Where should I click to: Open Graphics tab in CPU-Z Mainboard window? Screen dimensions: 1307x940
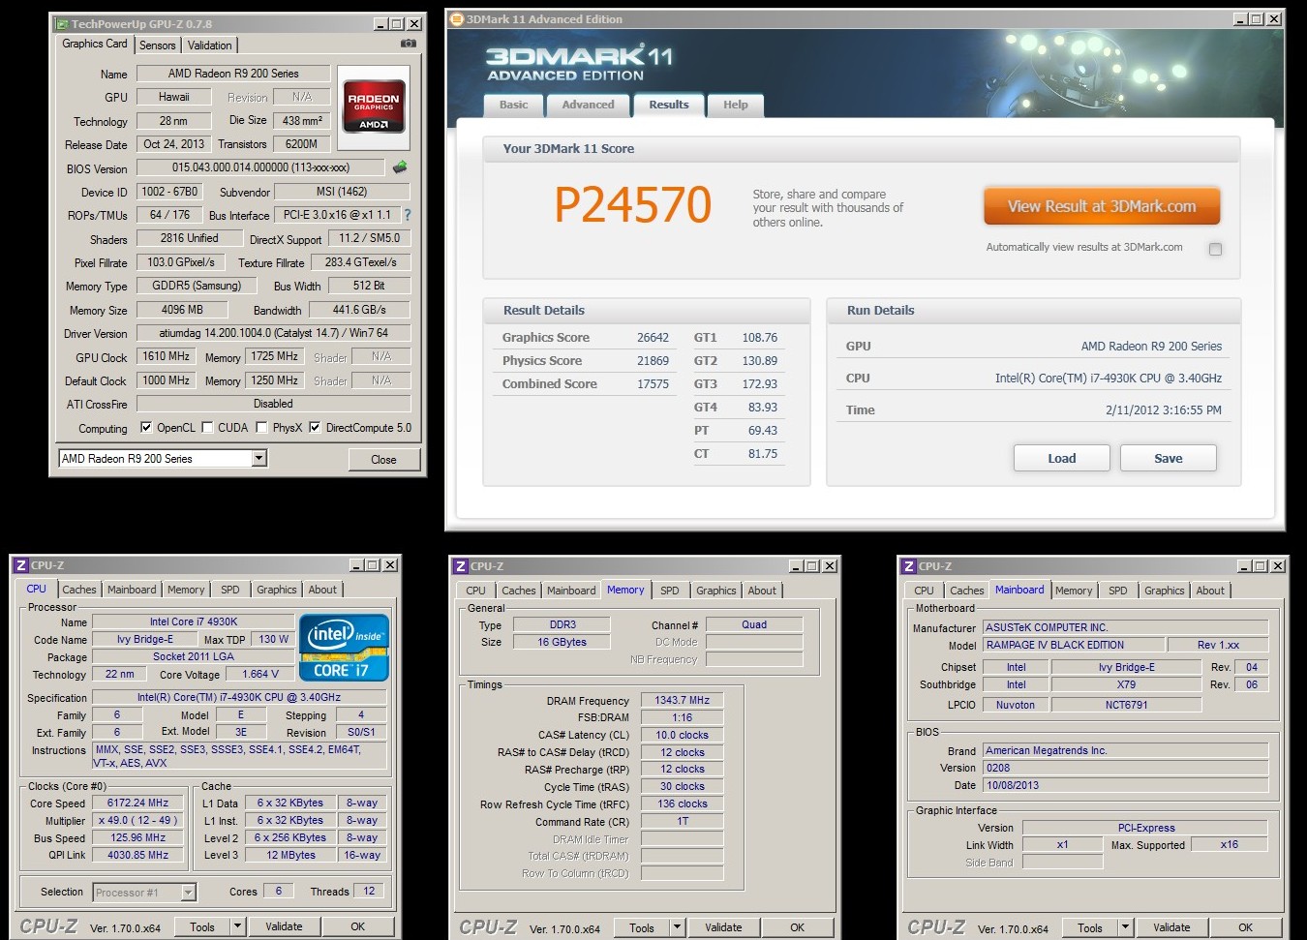click(x=1164, y=591)
